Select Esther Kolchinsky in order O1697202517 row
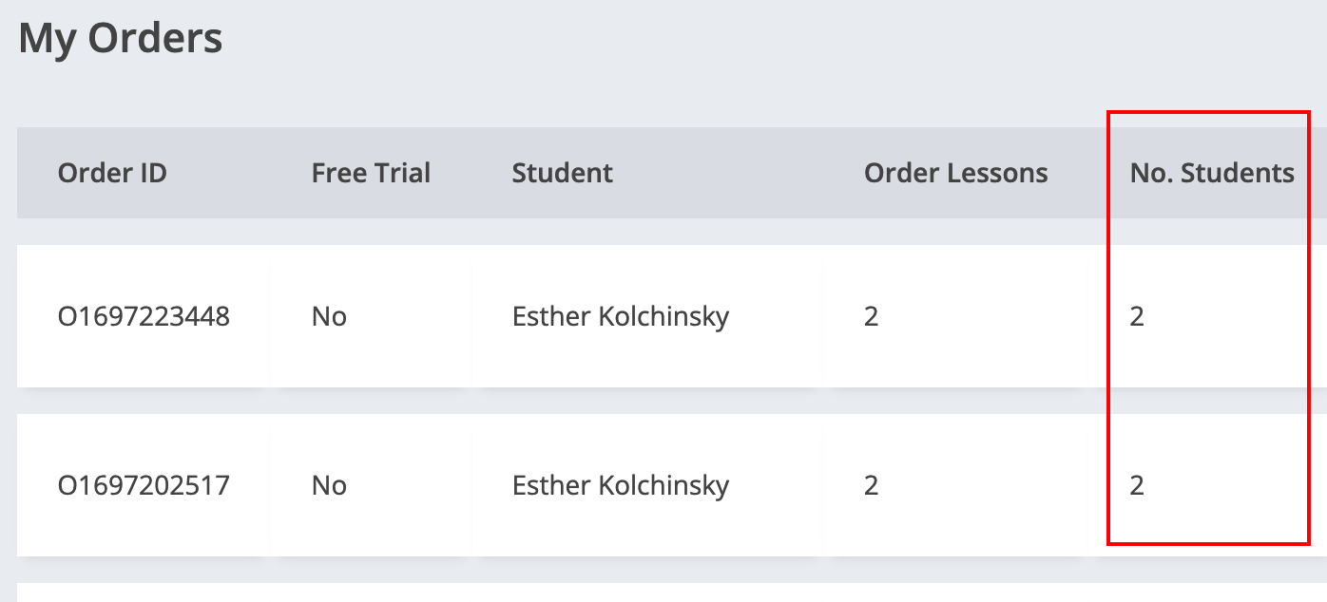The height and width of the screenshot is (602, 1327). coord(620,485)
